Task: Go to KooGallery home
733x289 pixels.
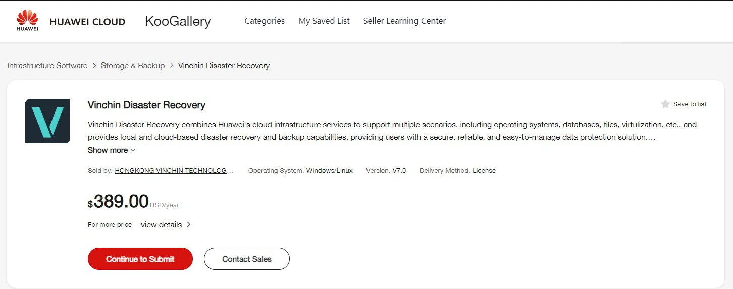Action: coord(178,21)
